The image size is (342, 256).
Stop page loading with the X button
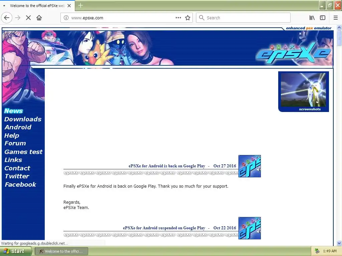pos(28,18)
